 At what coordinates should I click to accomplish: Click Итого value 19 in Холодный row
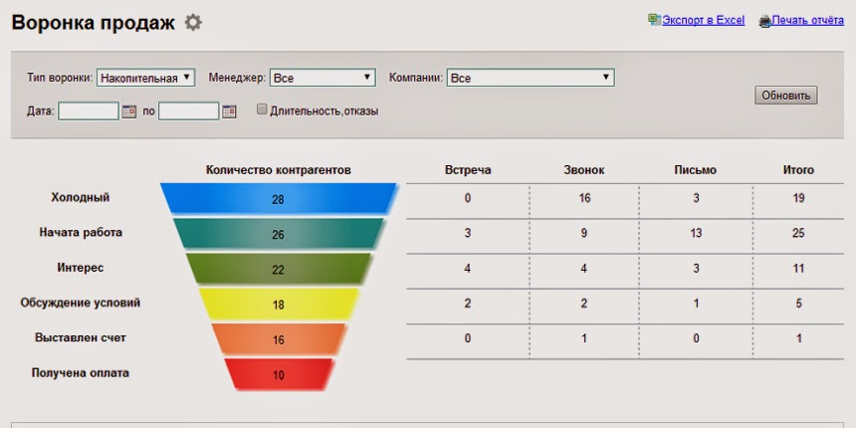pyautogui.click(x=798, y=198)
